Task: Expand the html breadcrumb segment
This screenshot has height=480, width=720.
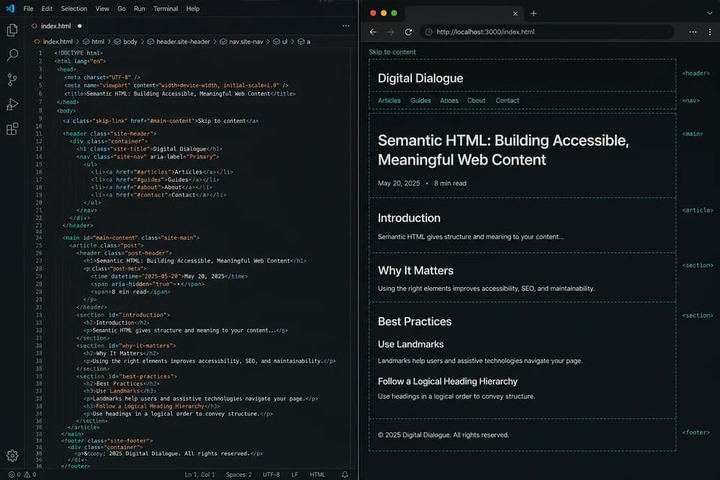Action: tap(97, 41)
